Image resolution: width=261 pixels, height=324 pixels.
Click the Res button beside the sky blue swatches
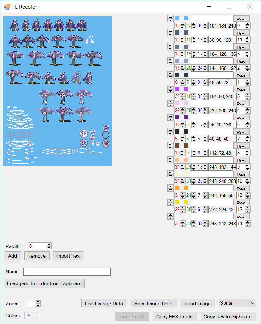point(241,18)
